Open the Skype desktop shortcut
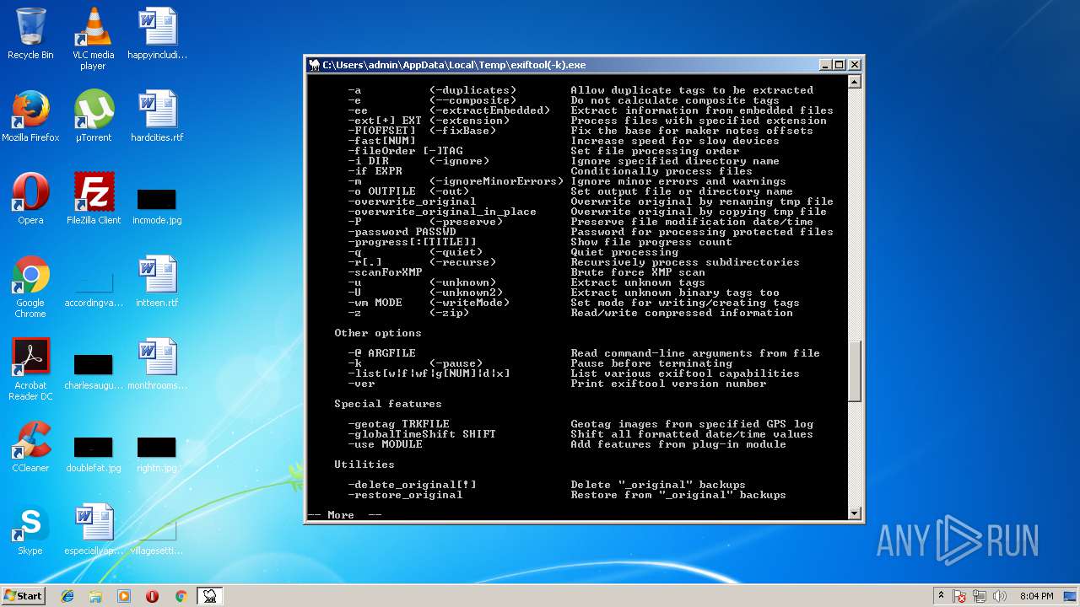Viewport: 1080px width, 607px height. [30, 529]
